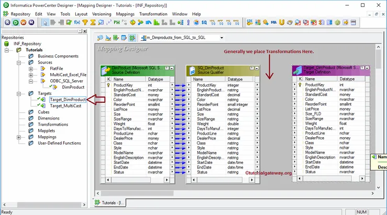Click the Name column header in SQ_DimProduct

[208, 79]
